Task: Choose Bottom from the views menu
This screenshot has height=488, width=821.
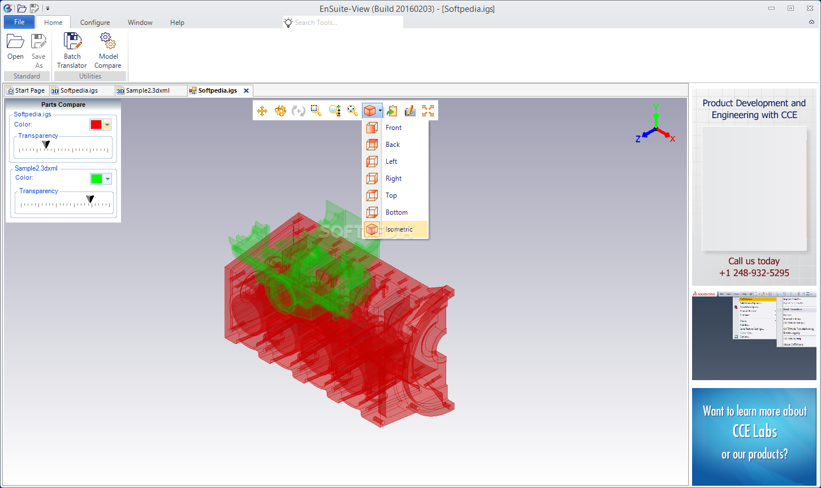Action: click(396, 212)
